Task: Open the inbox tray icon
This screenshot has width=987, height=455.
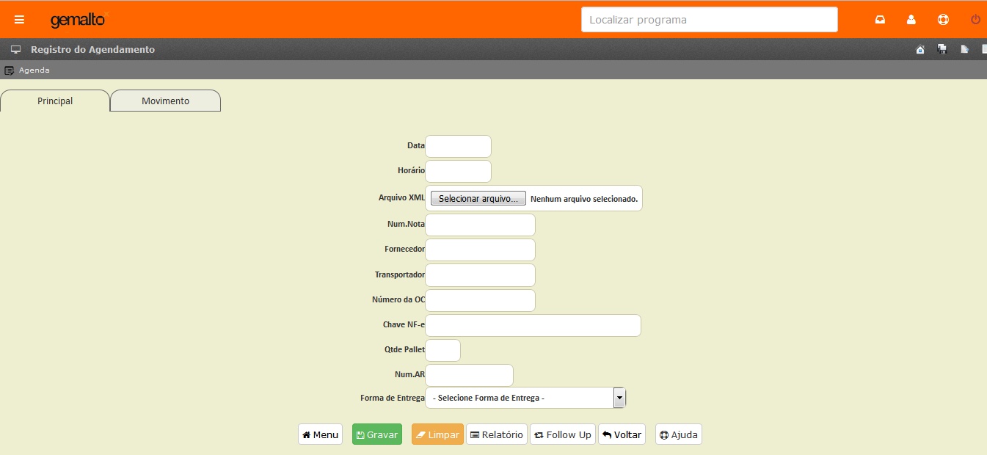Action: [880, 20]
